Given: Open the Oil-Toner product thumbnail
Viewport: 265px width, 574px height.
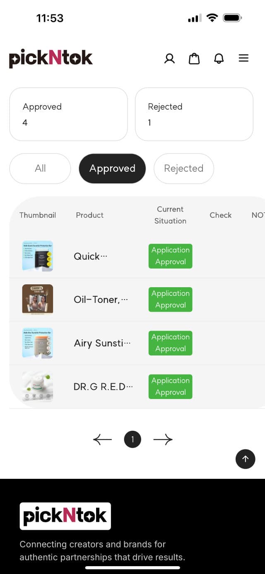Looking at the screenshot, I should (x=37, y=299).
